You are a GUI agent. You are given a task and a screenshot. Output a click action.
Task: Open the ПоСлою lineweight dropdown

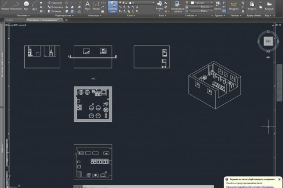[x=201, y=7]
